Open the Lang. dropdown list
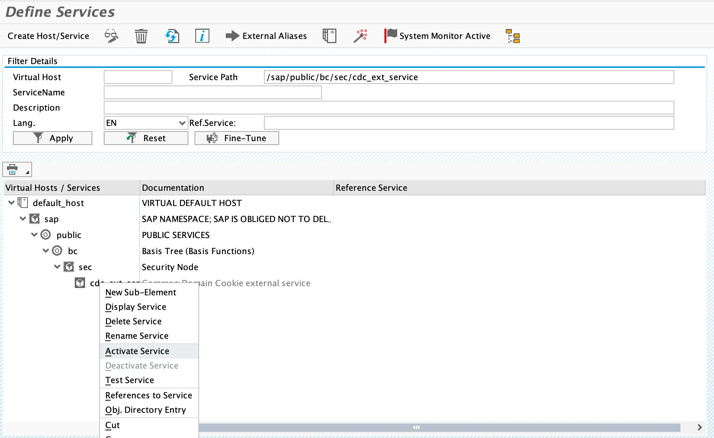This screenshot has width=714, height=438. click(x=182, y=123)
